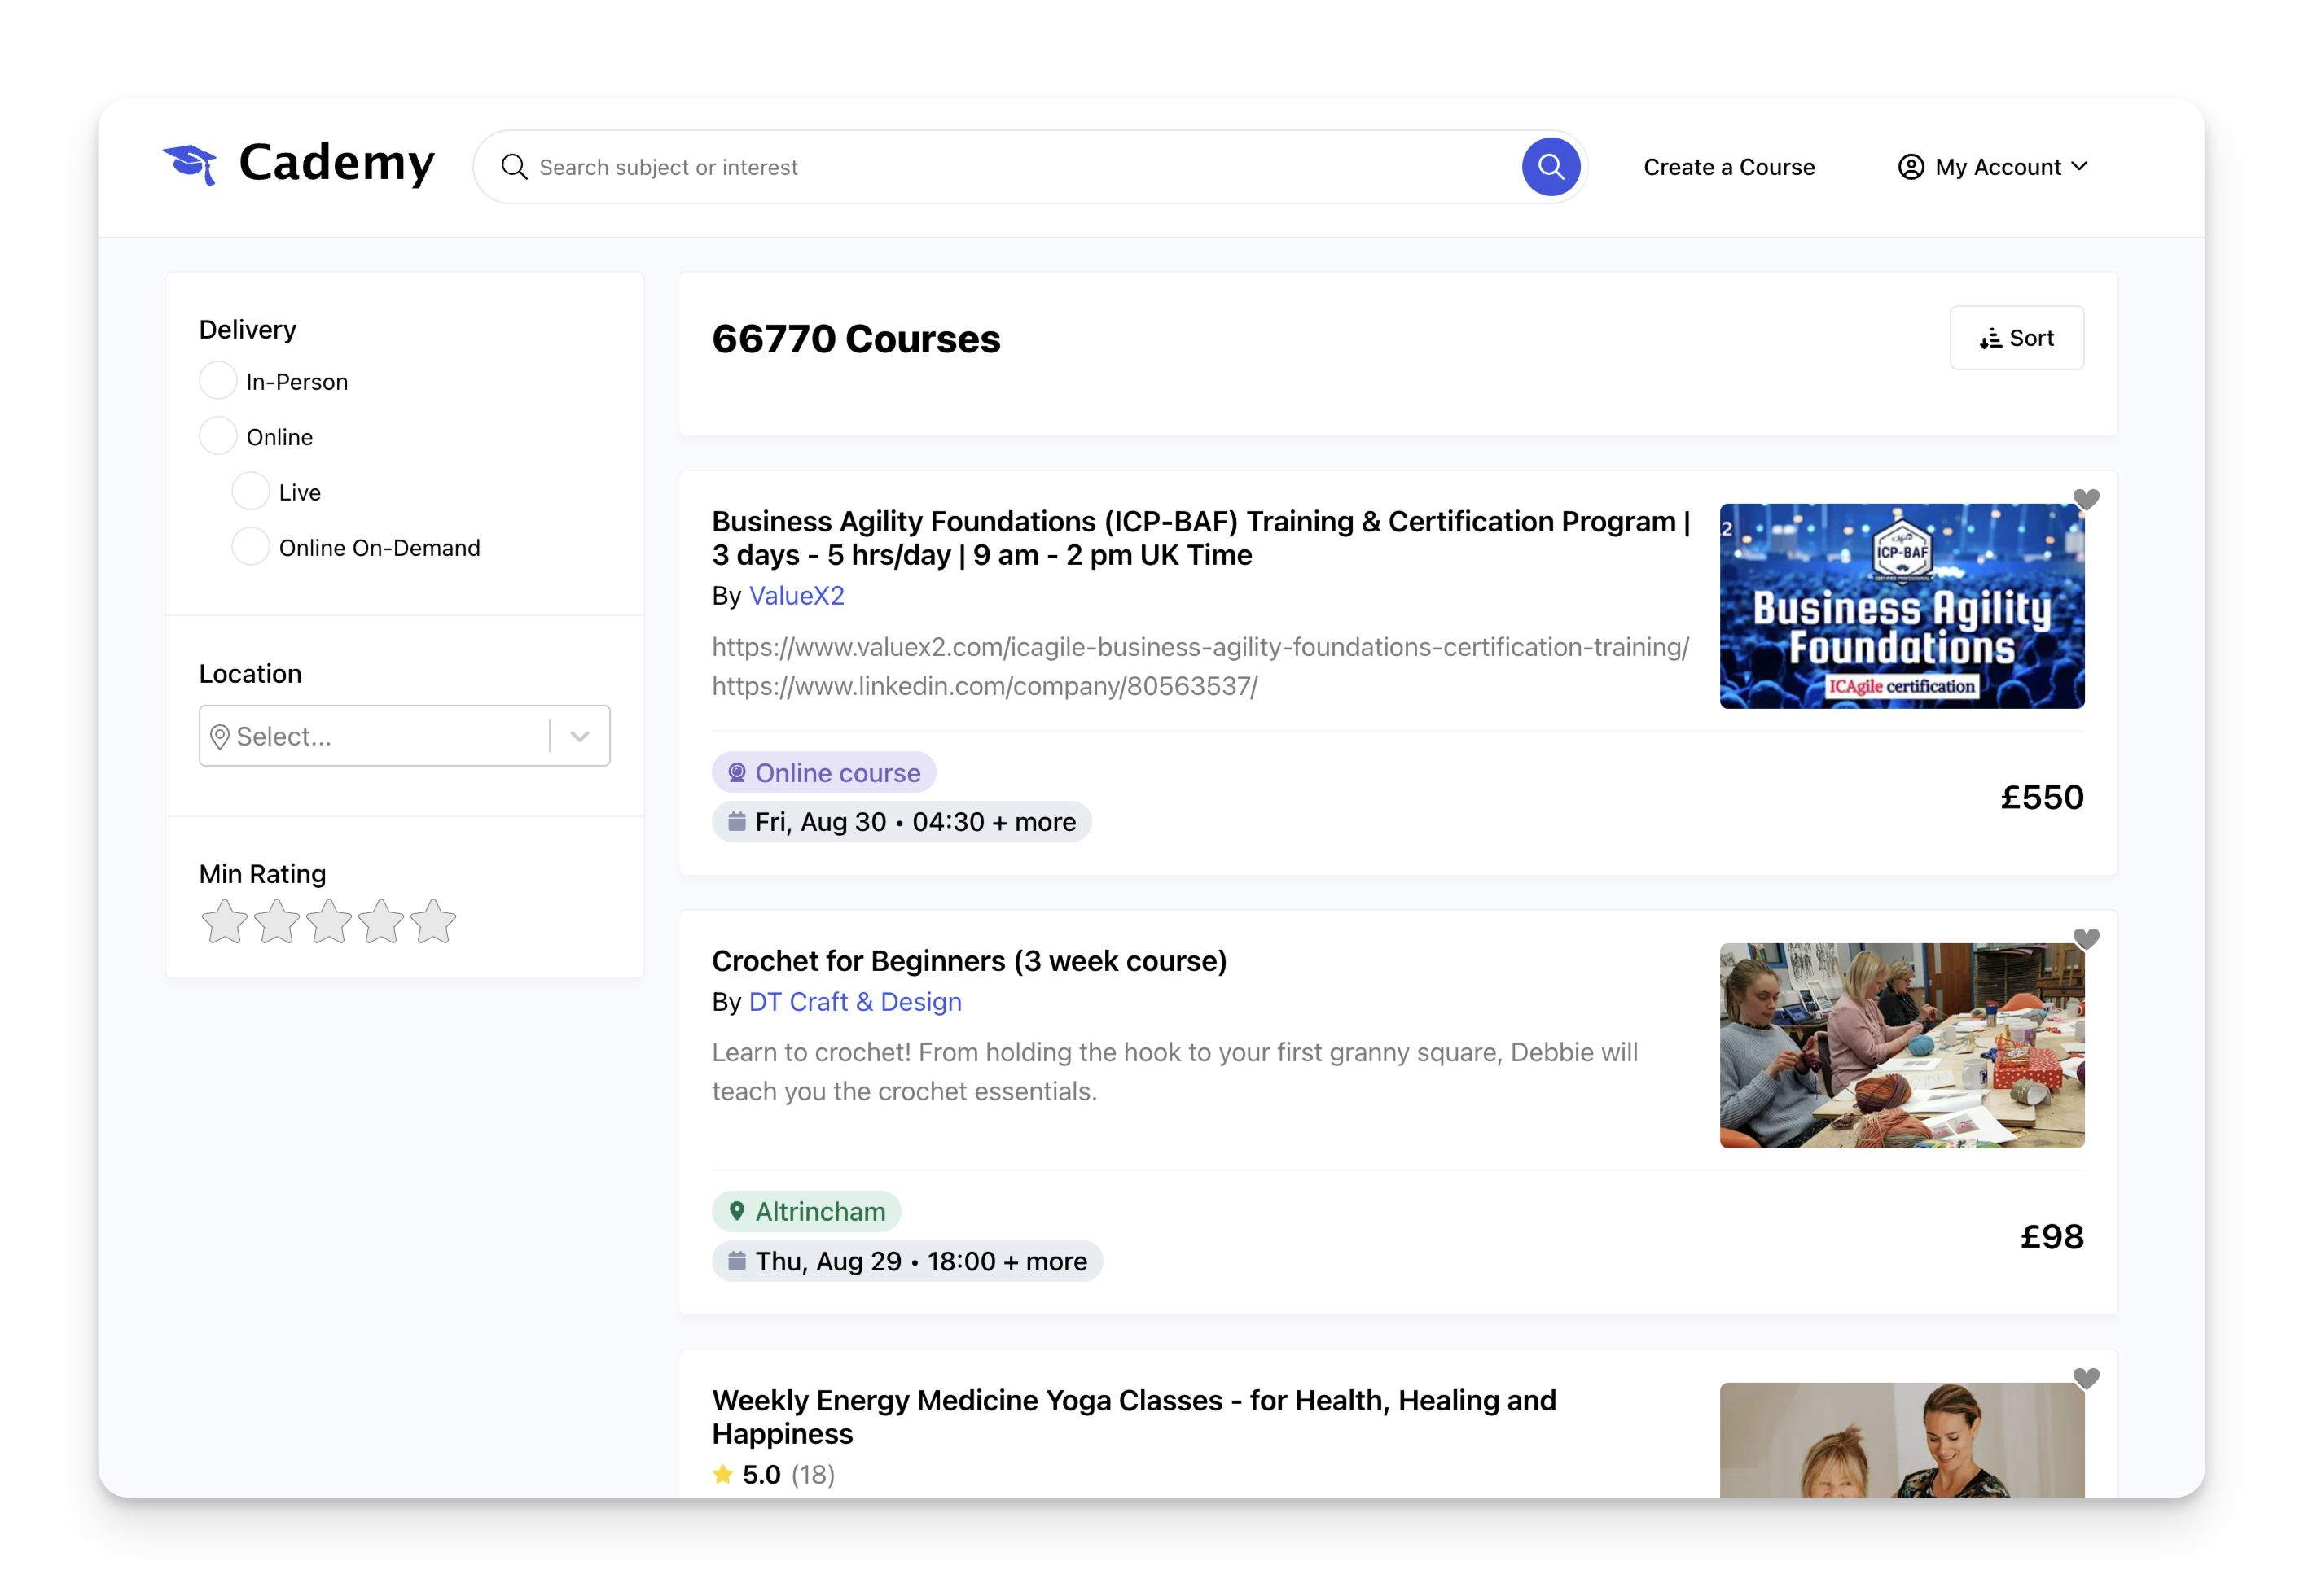Click the heart icon on Business Agility course
The height and width of the screenshot is (1596, 2304).
coord(2087,499)
